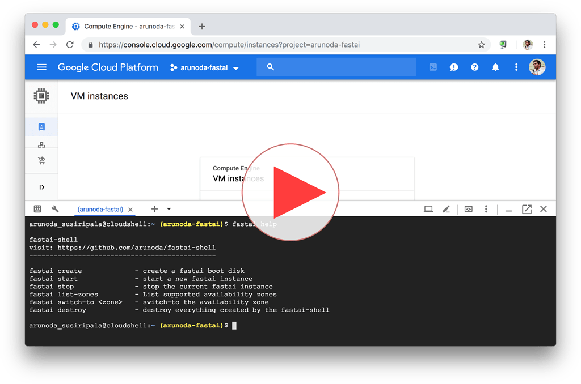
Task: Open the feedback icon in the top bar
Action: point(453,67)
